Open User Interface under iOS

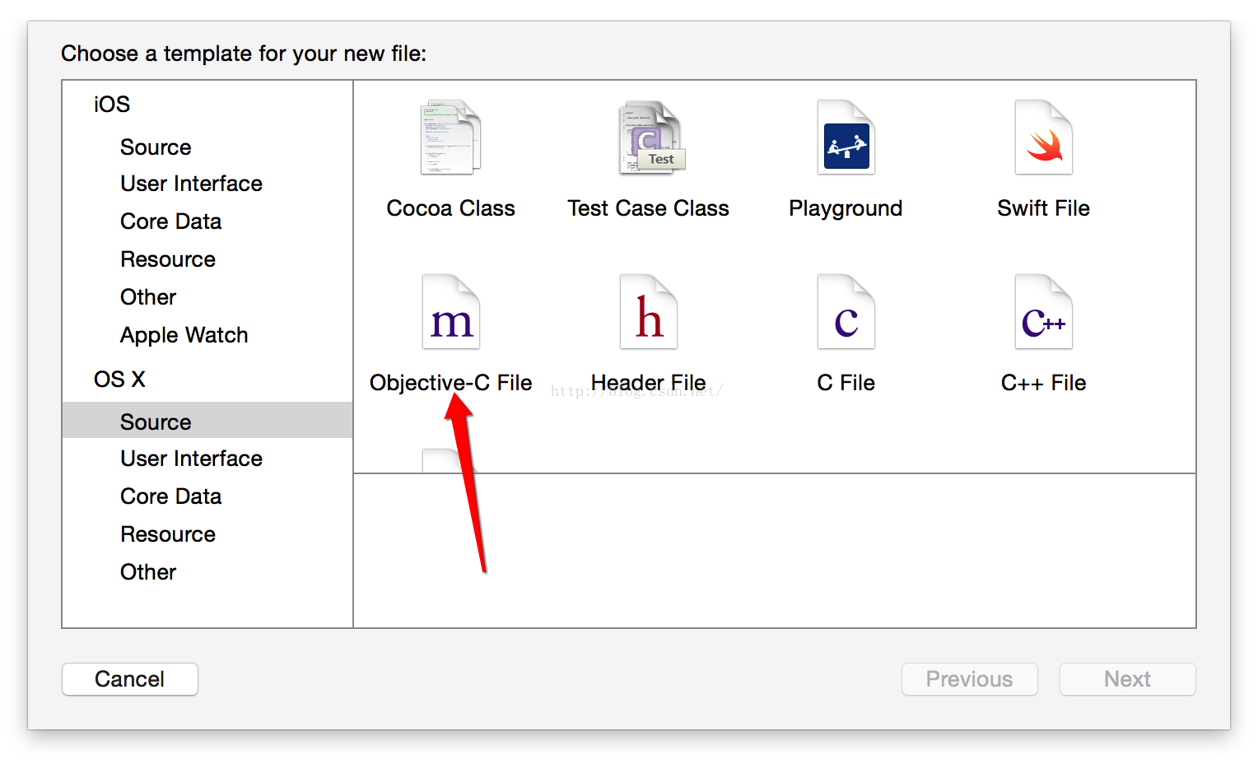(191, 184)
